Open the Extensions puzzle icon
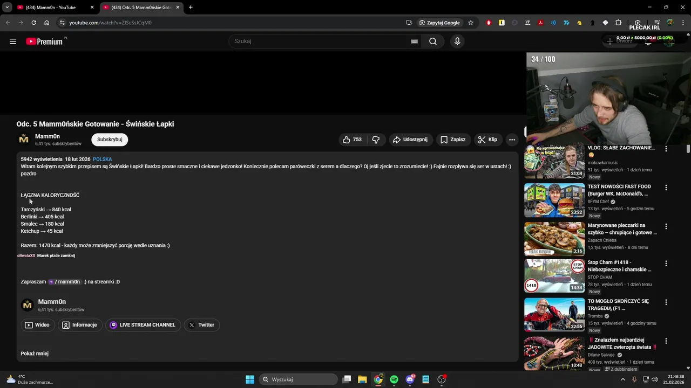This screenshot has width=691, height=388. click(x=618, y=23)
